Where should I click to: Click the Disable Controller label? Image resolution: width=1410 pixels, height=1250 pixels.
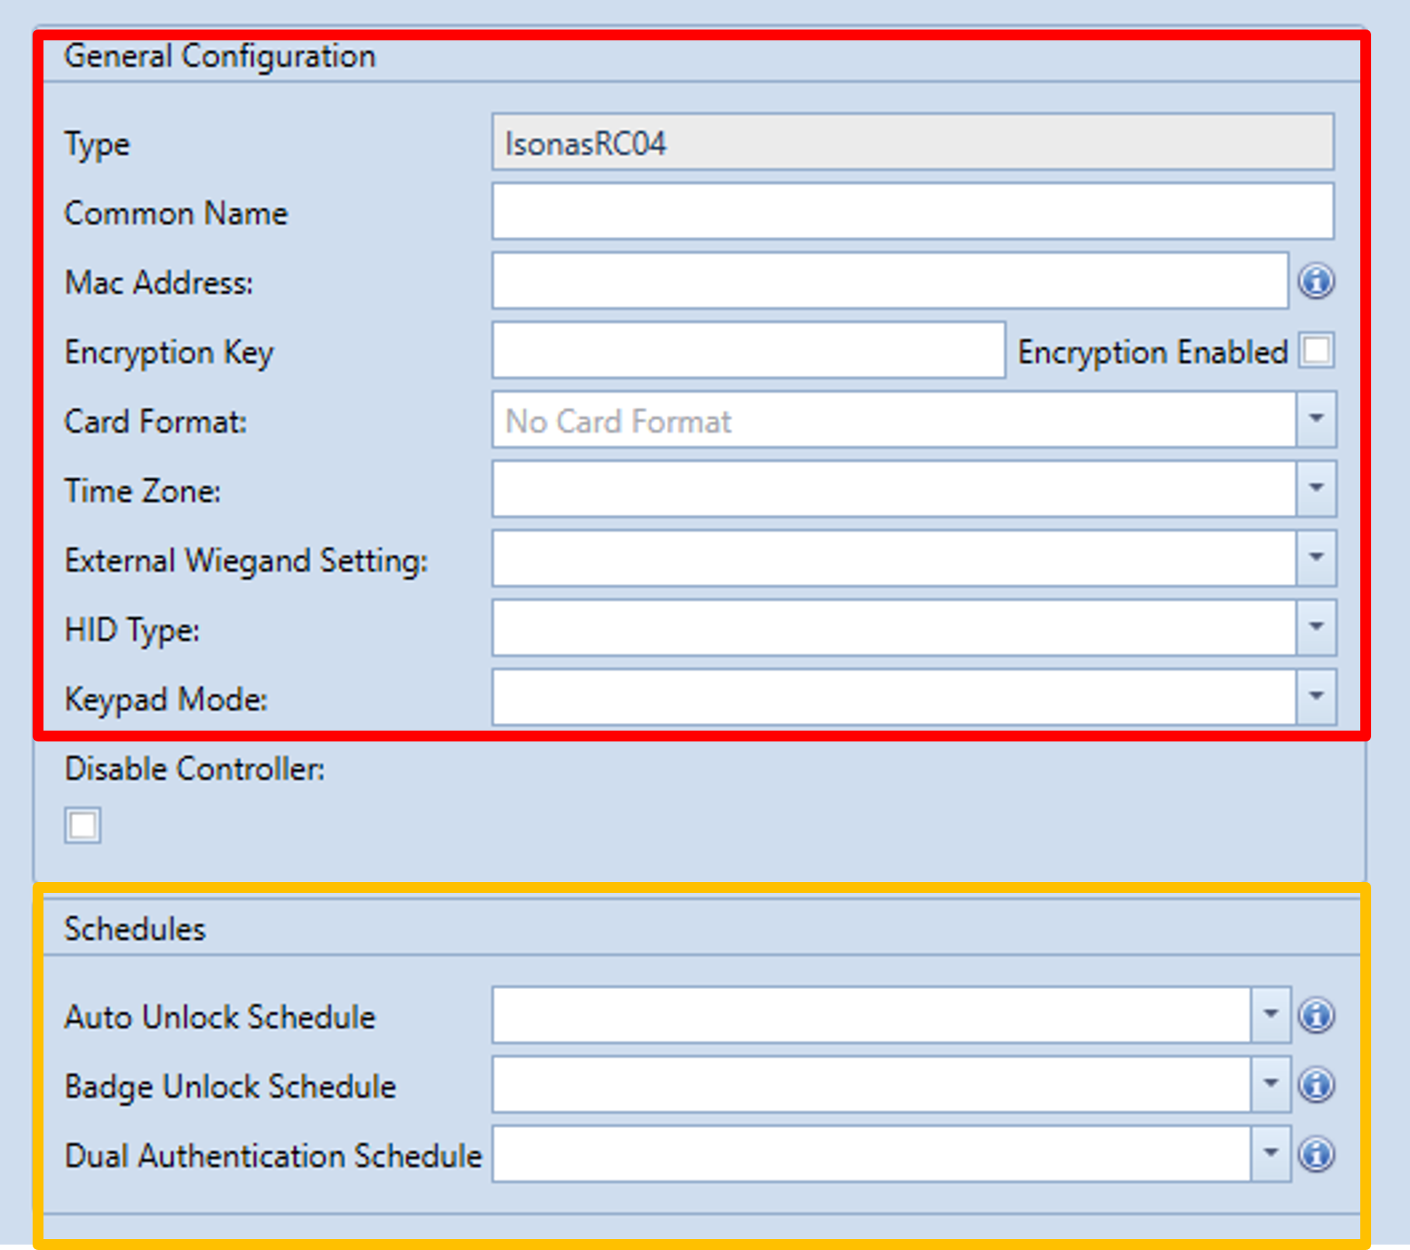tap(195, 769)
